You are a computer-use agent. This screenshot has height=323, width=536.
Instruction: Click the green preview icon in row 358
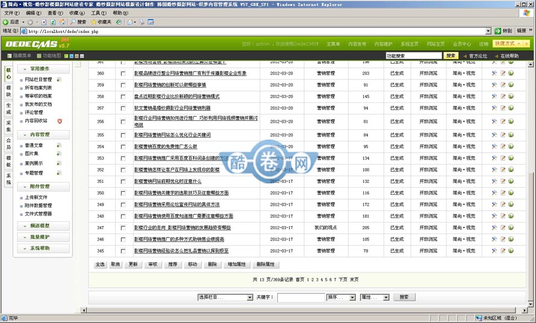tap(511, 96)
